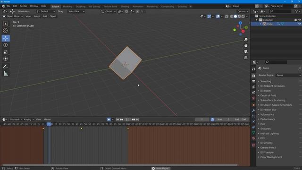Click the Blender logo menu icon
Image resolution: width=302 pixels, height=170 pixels.
[x=4, y=6]
